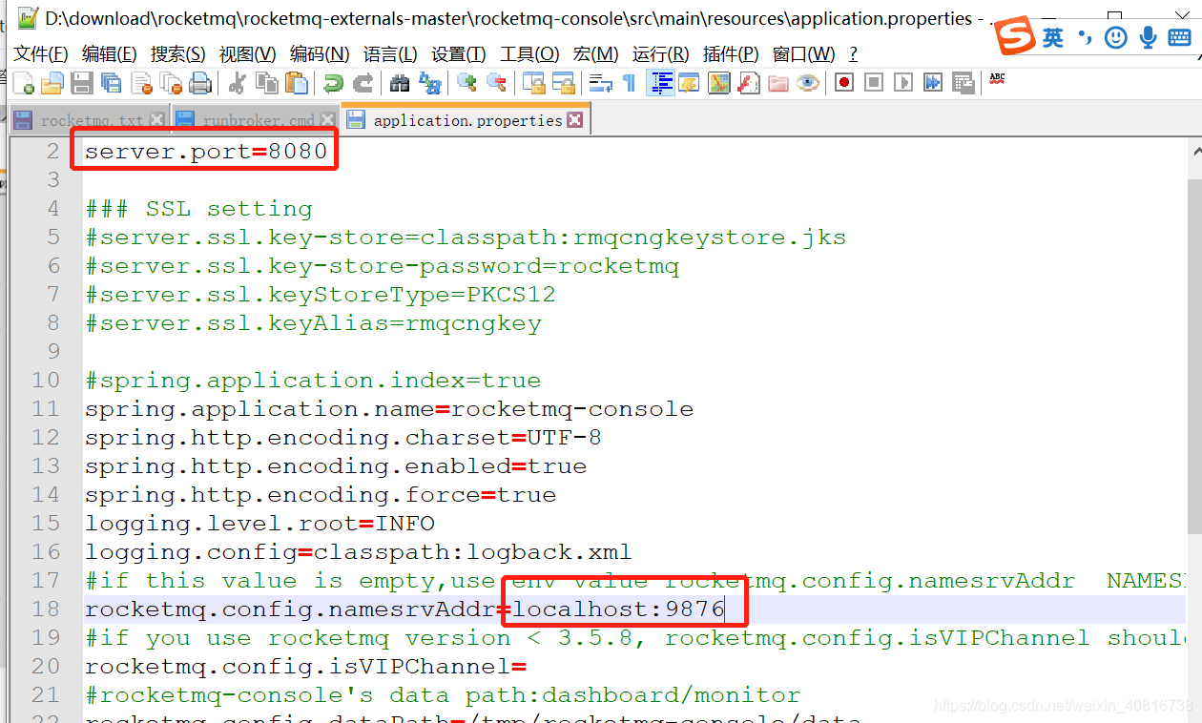Open user-defined language dialog icon
This screenshot has height=723, width=1202.
point(690,83)
